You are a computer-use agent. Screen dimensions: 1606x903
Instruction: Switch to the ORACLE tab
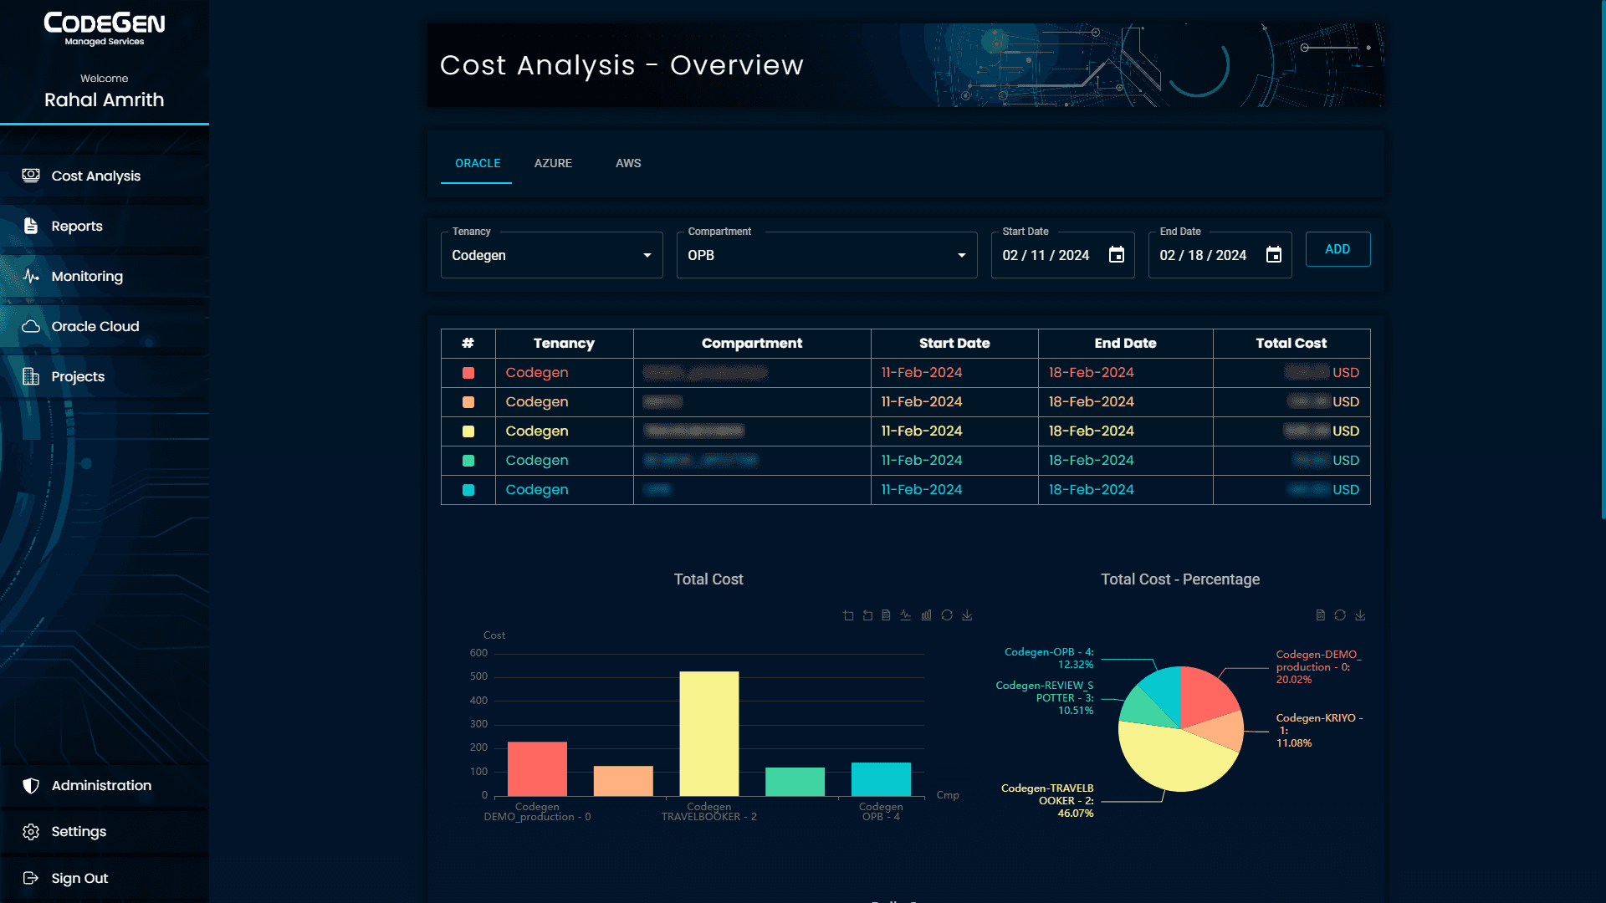coord(478,164)
